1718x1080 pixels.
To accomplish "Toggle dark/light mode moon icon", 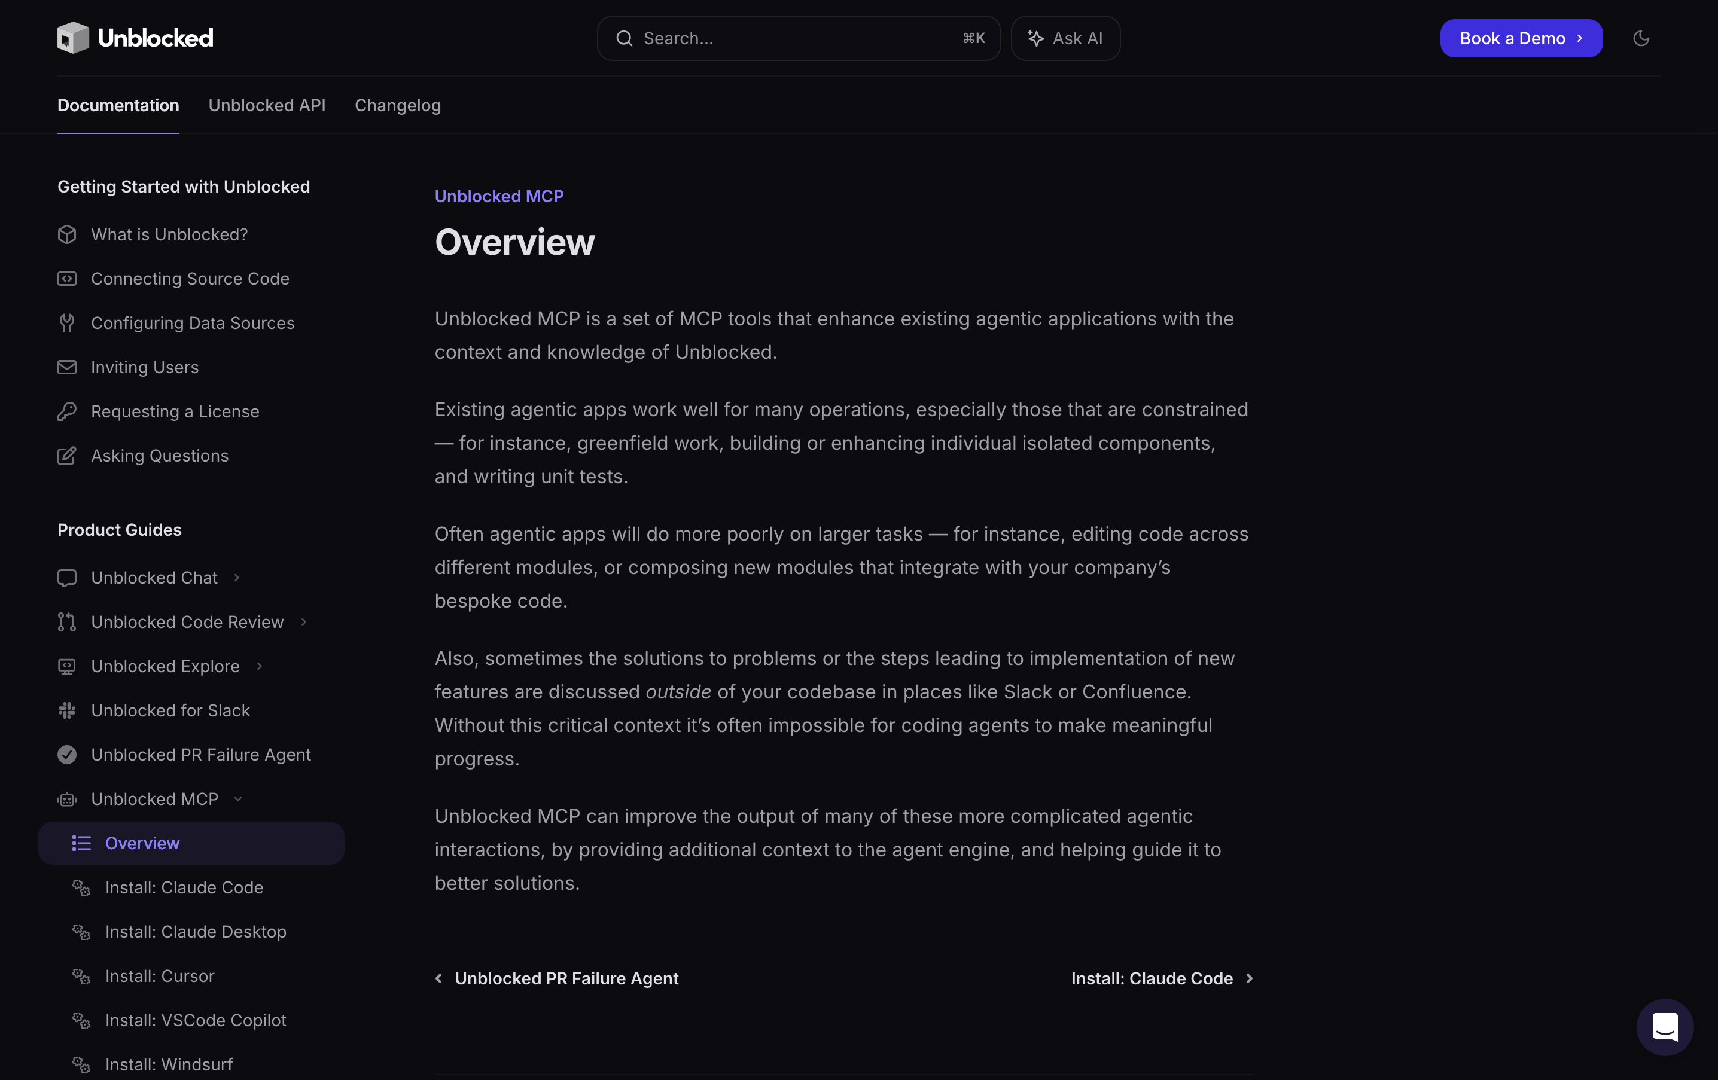I will tap(1641, 38).
